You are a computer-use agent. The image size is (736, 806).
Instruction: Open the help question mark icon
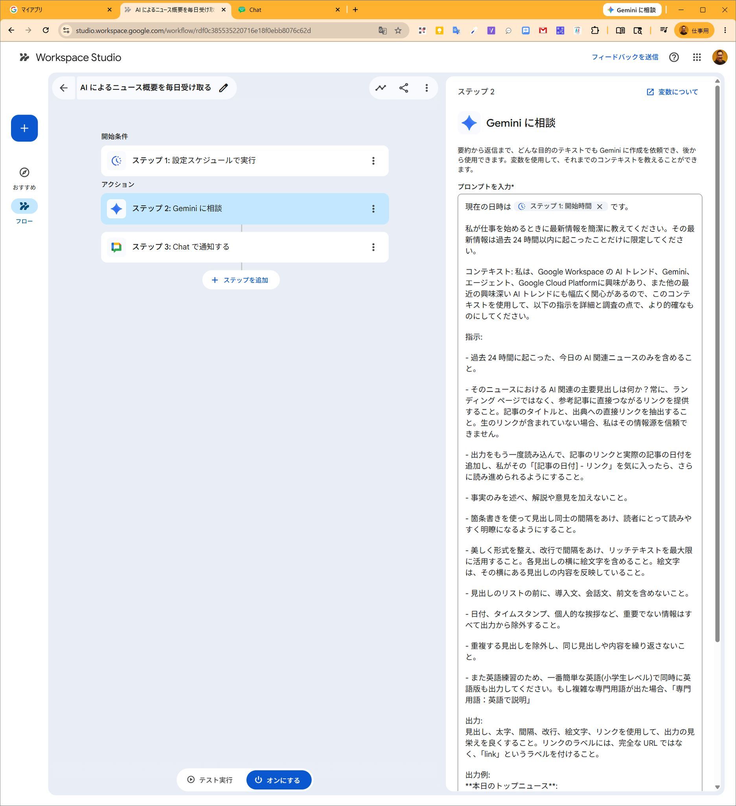point(674,57)
